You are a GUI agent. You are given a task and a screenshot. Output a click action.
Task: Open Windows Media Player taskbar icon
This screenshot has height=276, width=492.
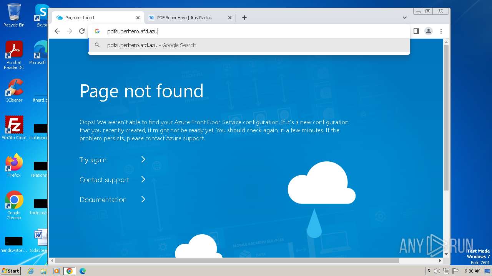pos(57,271)
